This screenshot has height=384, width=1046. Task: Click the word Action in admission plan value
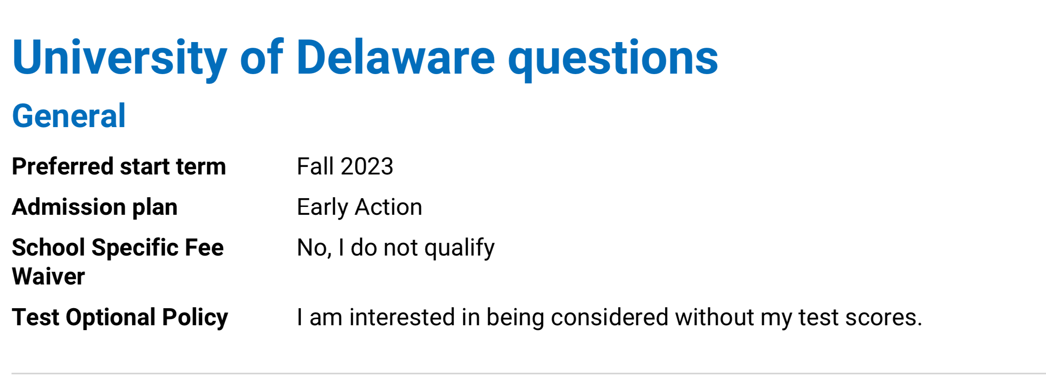pos(388,207)
